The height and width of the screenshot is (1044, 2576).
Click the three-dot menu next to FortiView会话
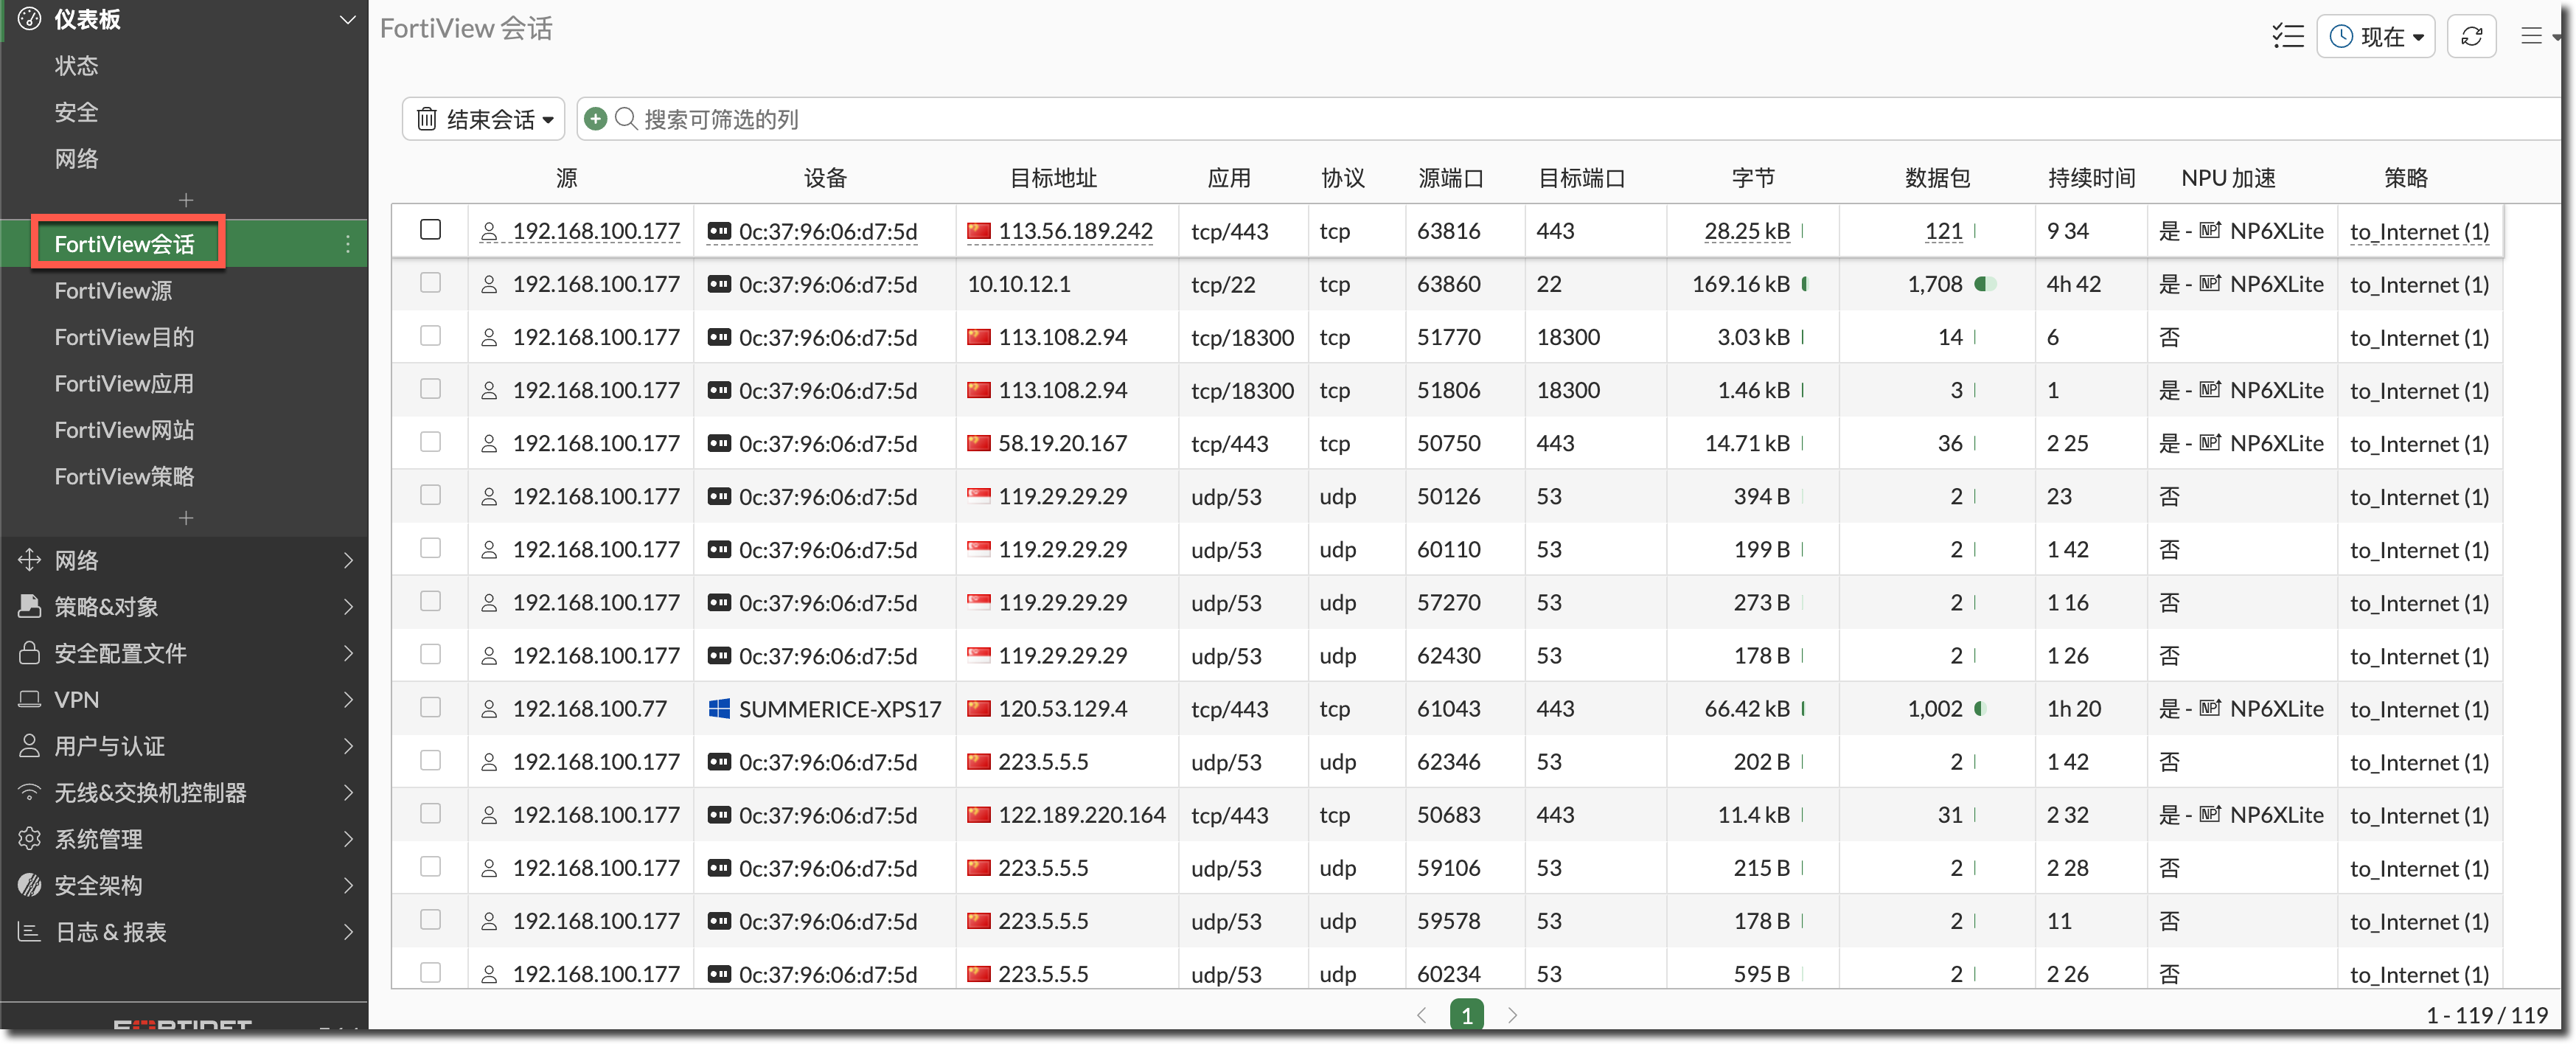point(347,244)
